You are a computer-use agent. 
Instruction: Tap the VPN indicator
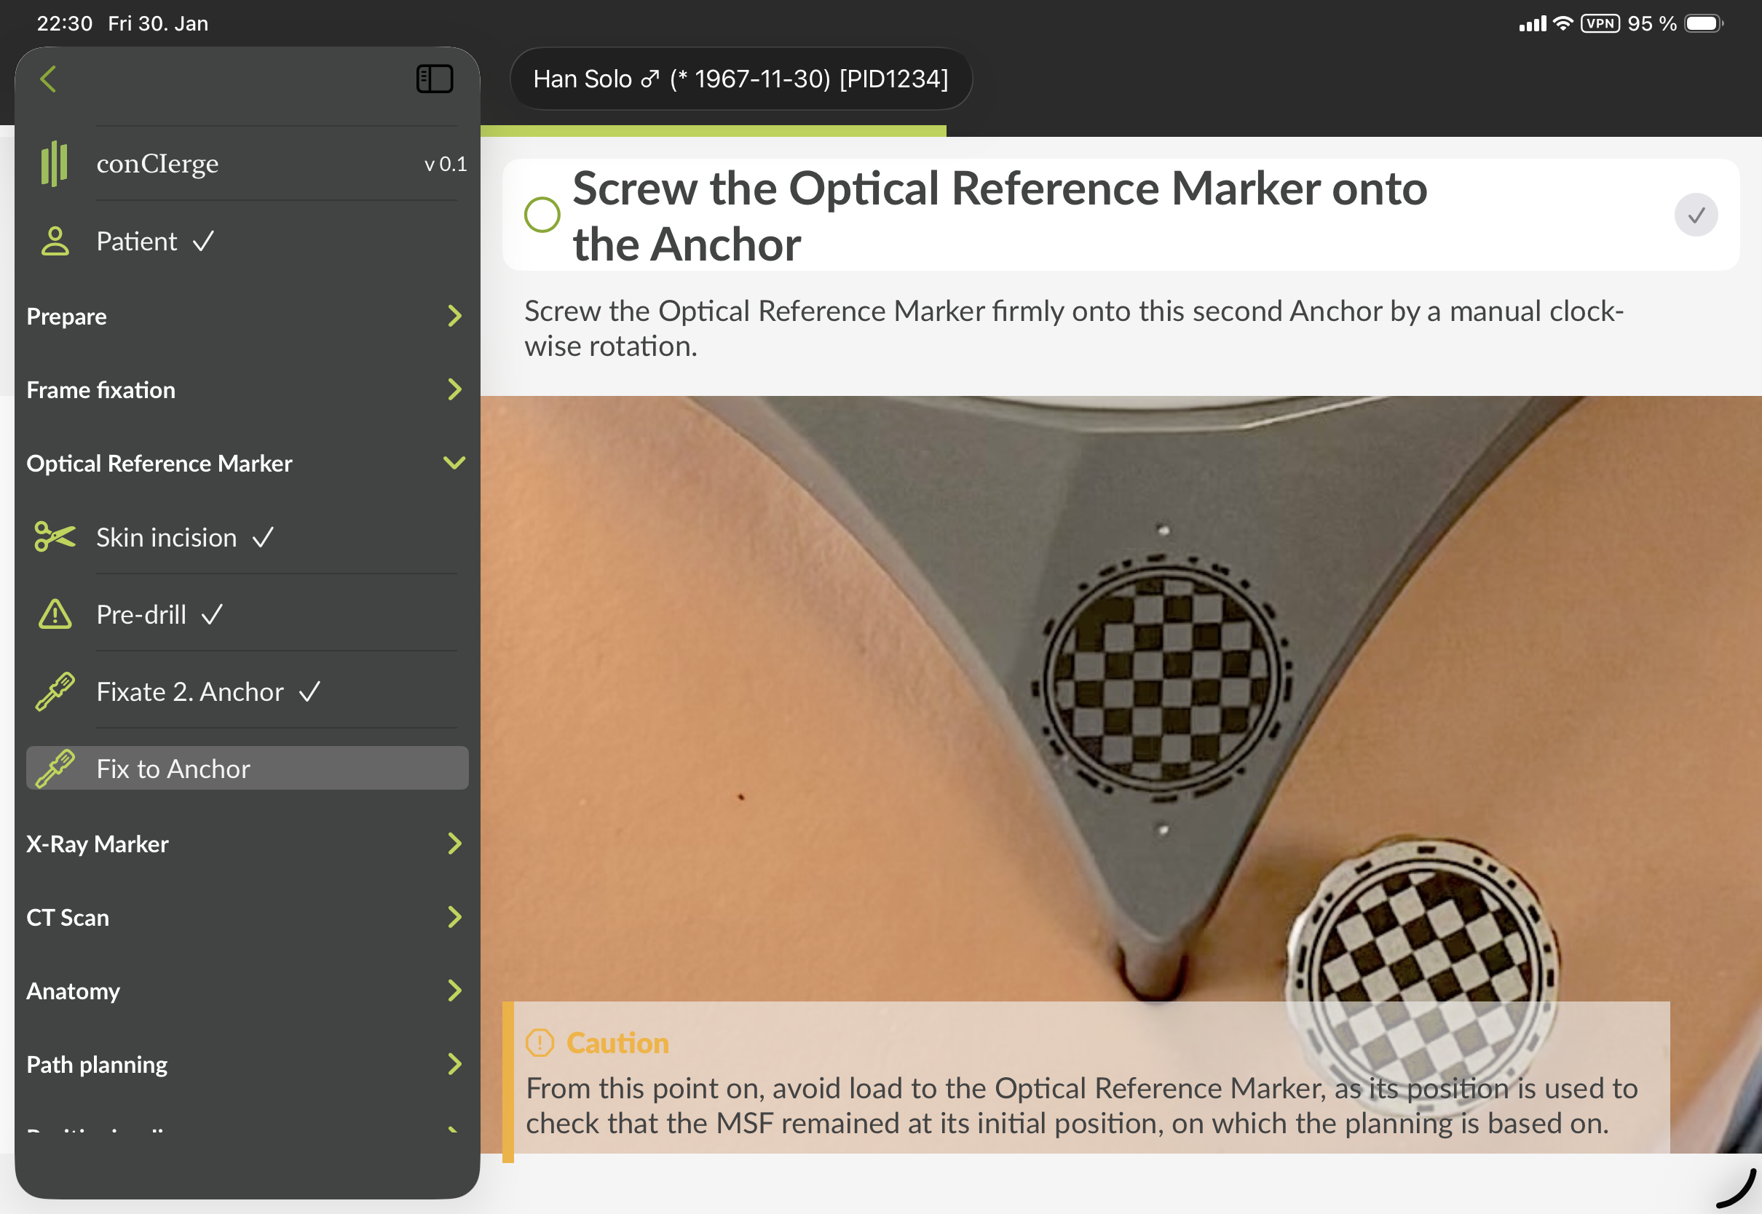1600,23
